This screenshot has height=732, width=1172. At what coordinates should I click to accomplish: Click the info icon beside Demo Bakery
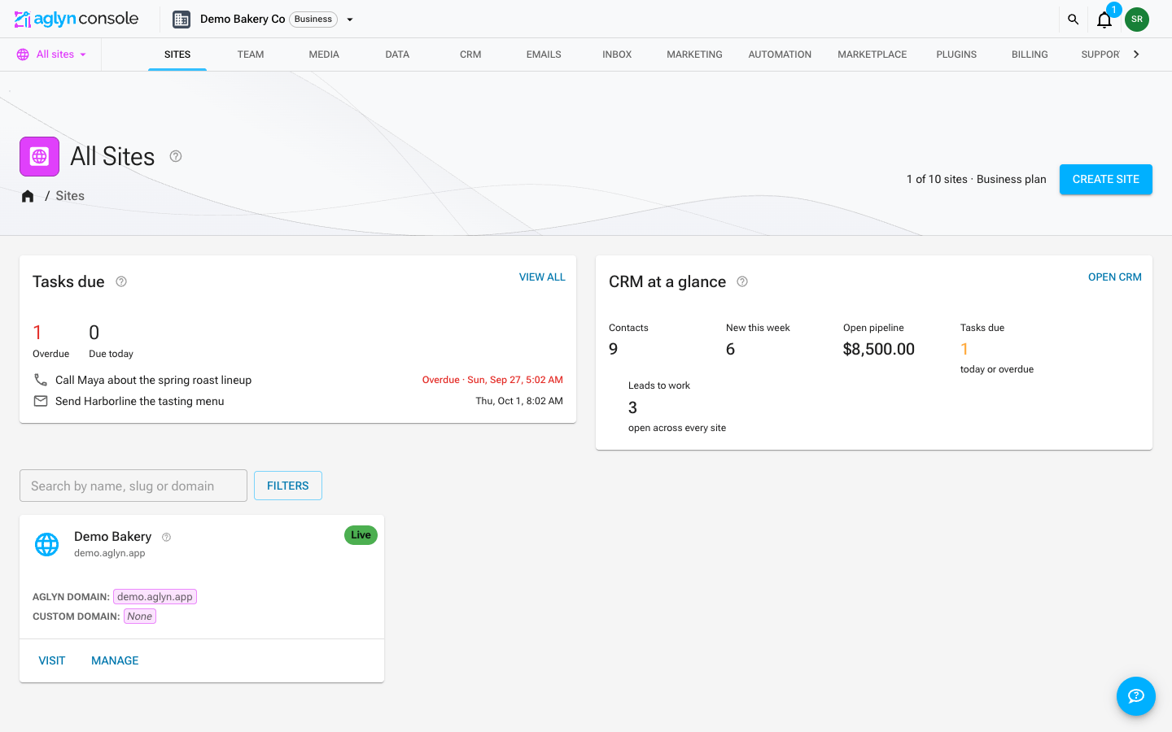coord(167,537)
